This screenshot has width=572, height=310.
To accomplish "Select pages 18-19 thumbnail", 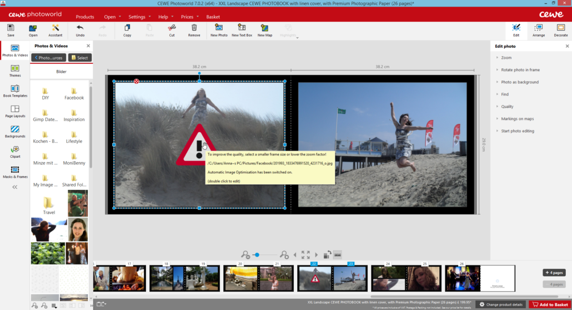I will pos(184,278).
